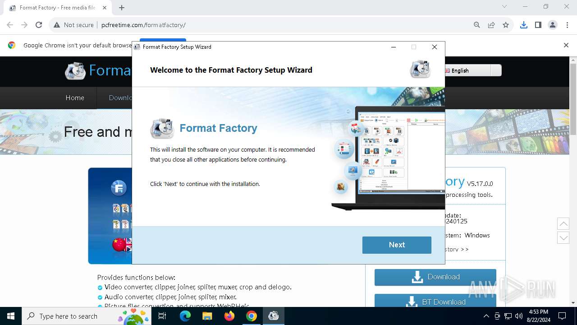The width and height of the screenshot is (577, 325).
Task: Open the Home menu on the website
Action: coord(75,97)
